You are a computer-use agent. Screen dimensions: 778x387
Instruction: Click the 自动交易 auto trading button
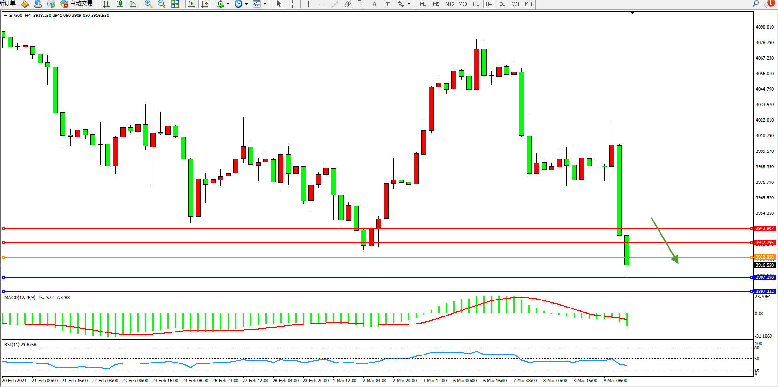[77, 4]
